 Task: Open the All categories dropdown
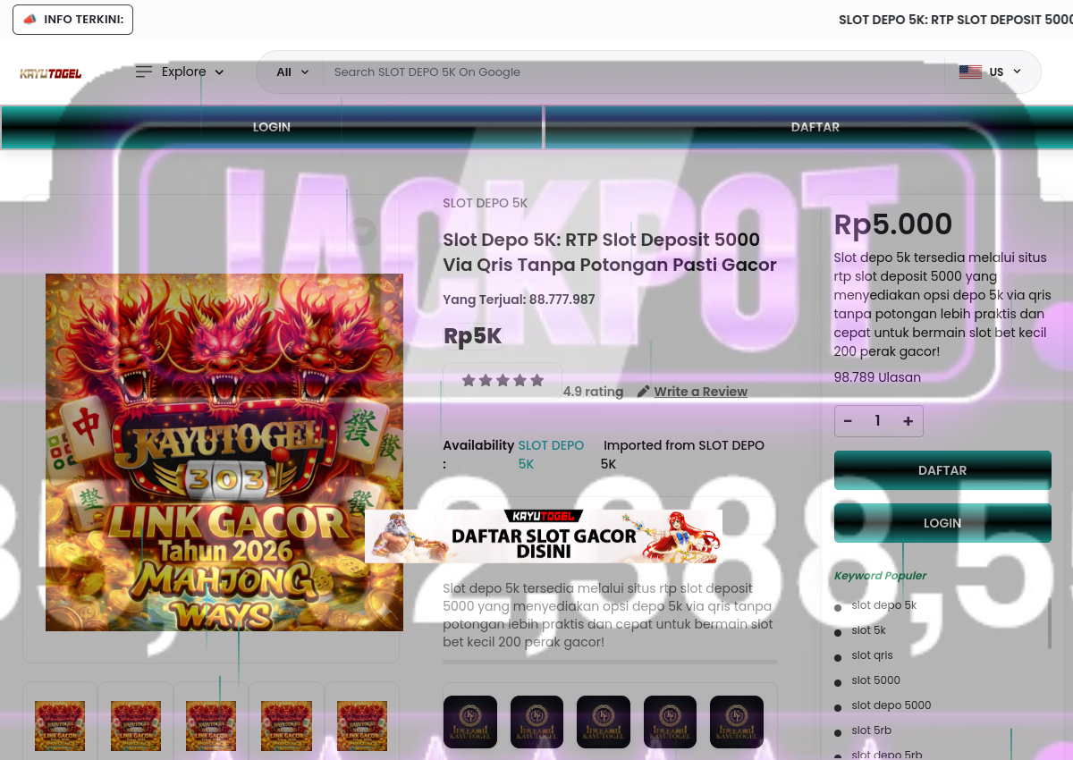click(291, 72)
